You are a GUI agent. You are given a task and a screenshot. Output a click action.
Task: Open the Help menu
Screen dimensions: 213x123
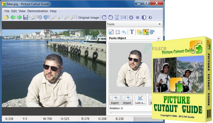tap(53, 11)
